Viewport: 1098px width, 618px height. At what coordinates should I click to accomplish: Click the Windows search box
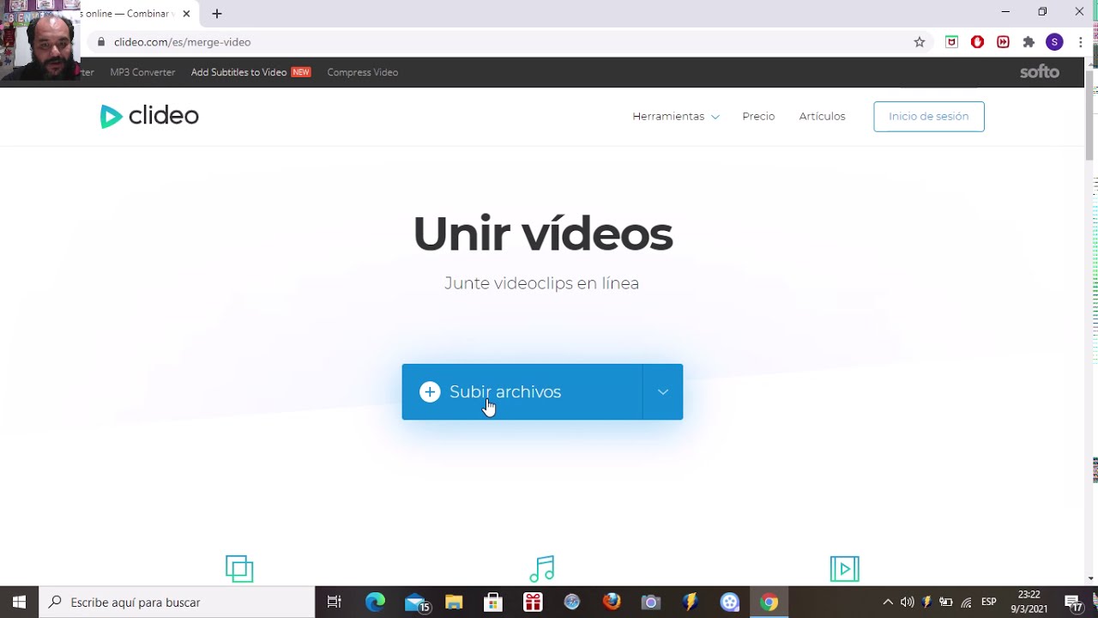coord(177,602)
